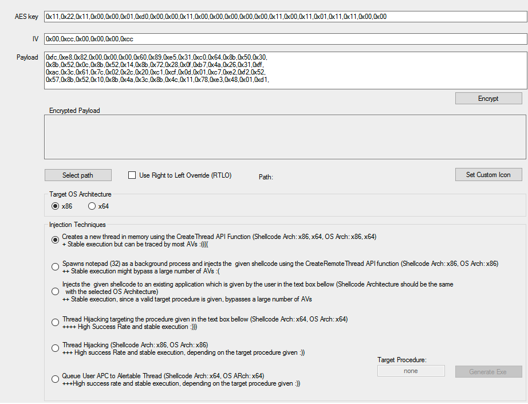Select inject into existing application option
The height and width of the screenshot is (404, 528).
(55, 292)
